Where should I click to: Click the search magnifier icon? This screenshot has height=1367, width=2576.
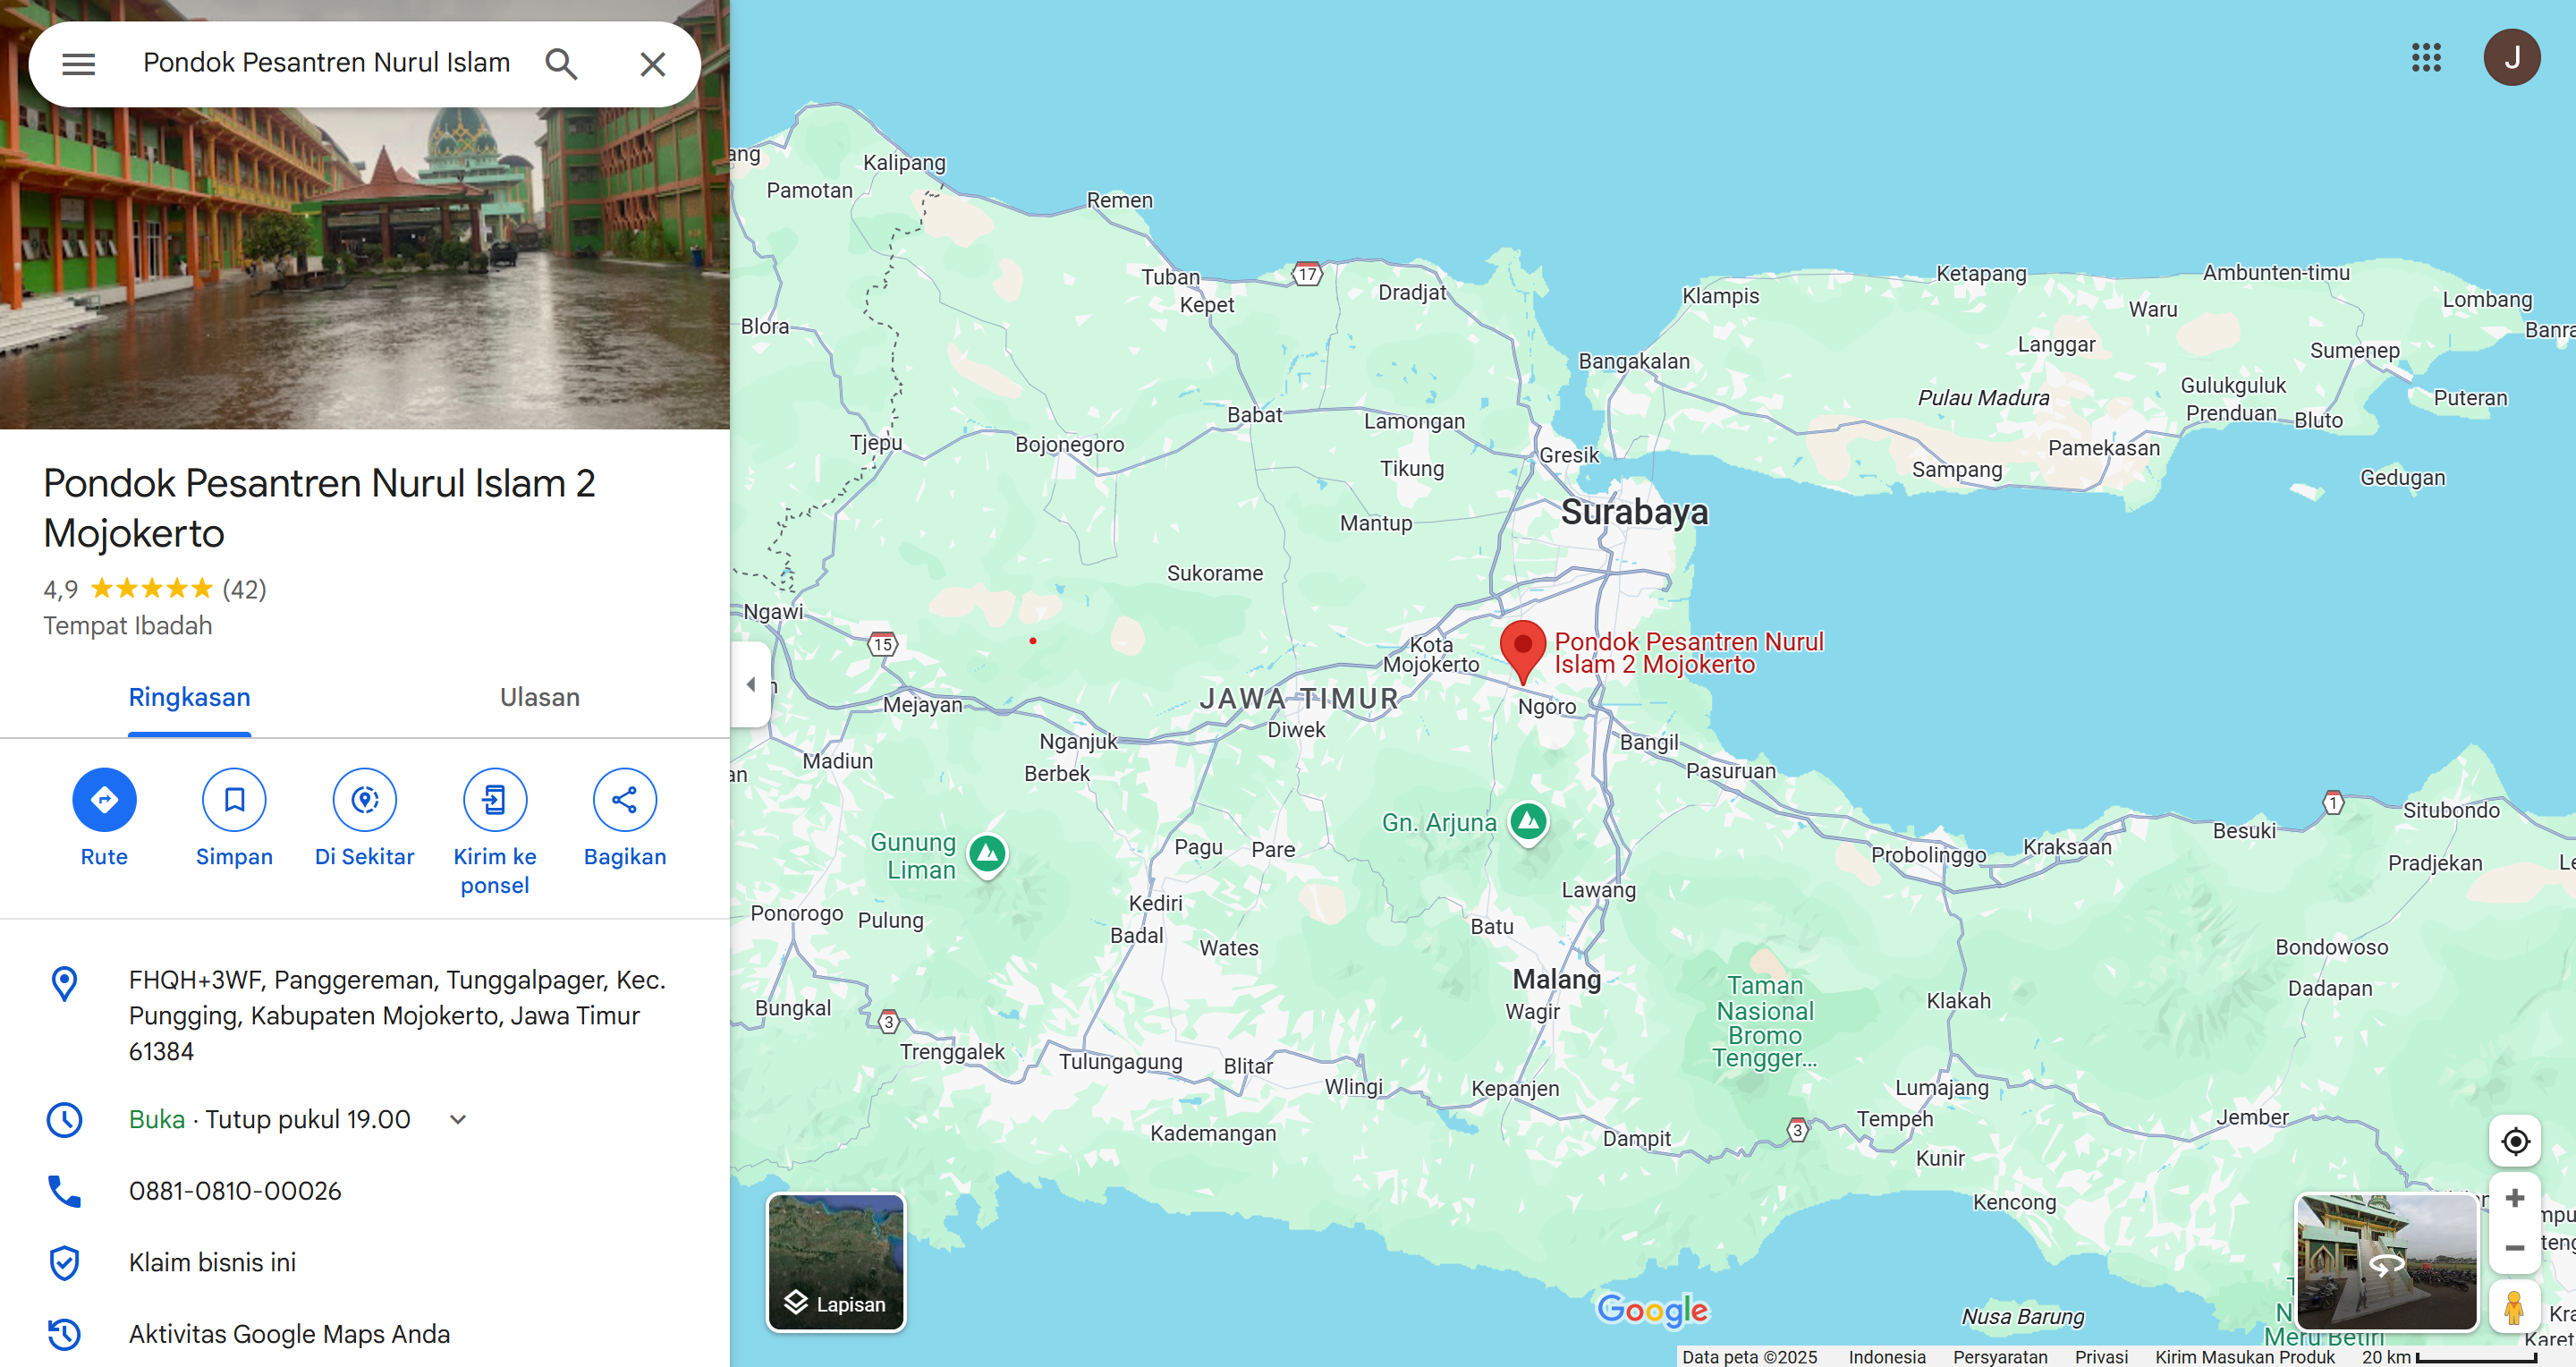pos(561,64)
